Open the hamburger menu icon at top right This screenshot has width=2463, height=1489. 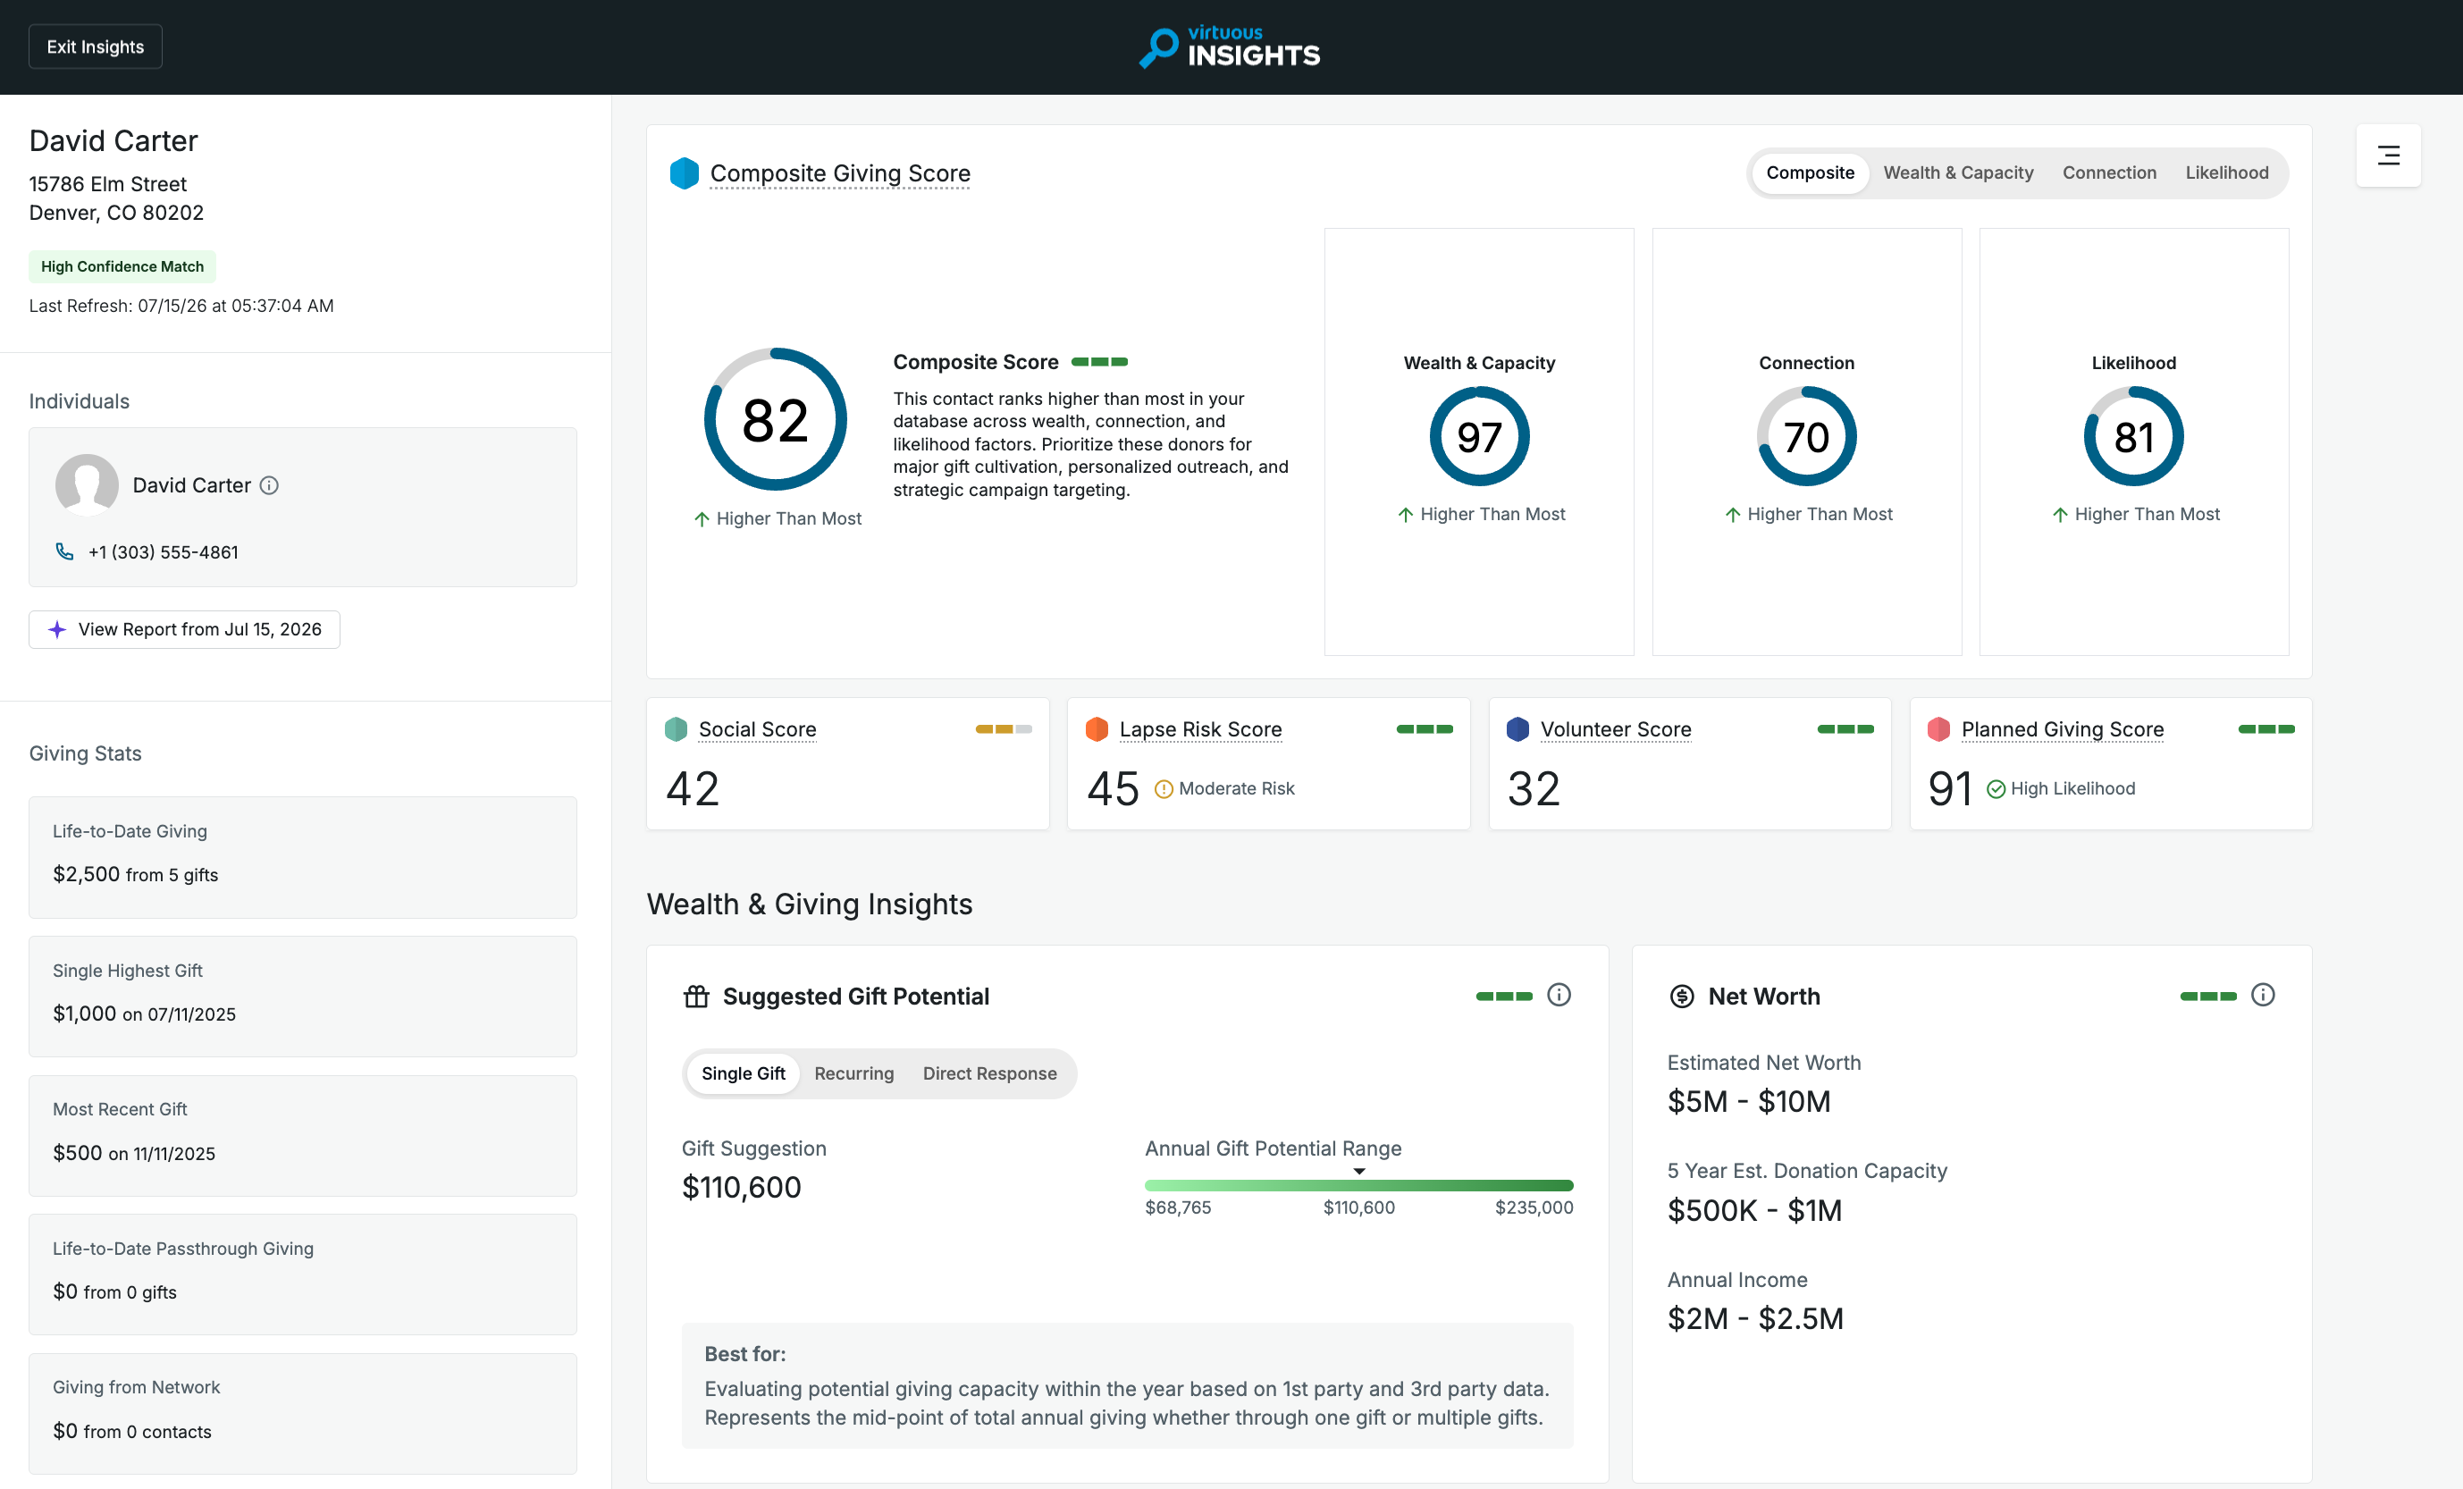[2388, 155]
